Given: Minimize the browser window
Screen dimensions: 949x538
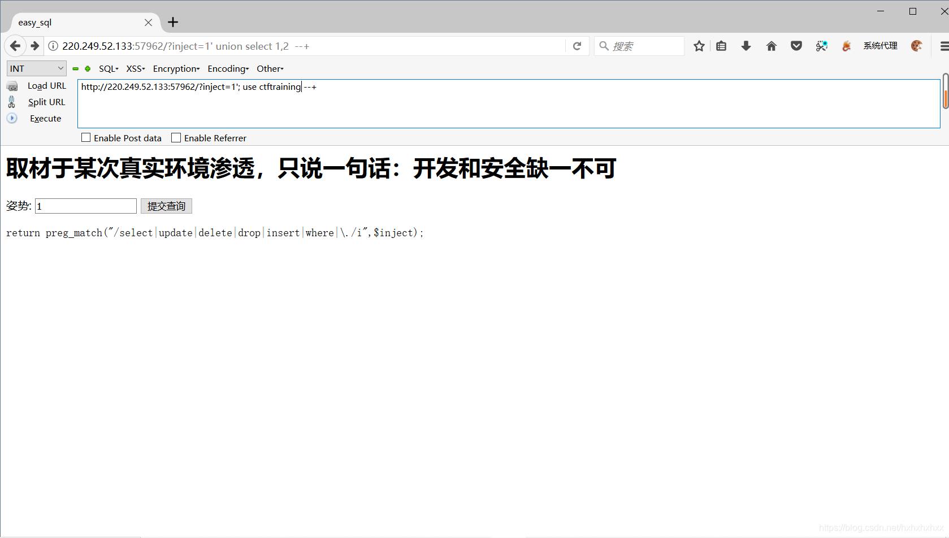Looking at the screenshot, I should coord(881,11).
